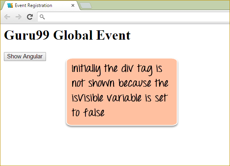Viewport: 230px width, 166px height.
Task: Select the Event Registration tab title
Action: (x=34, y=5)
